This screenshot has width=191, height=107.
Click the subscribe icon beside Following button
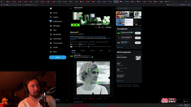click(x=99, y=27)
